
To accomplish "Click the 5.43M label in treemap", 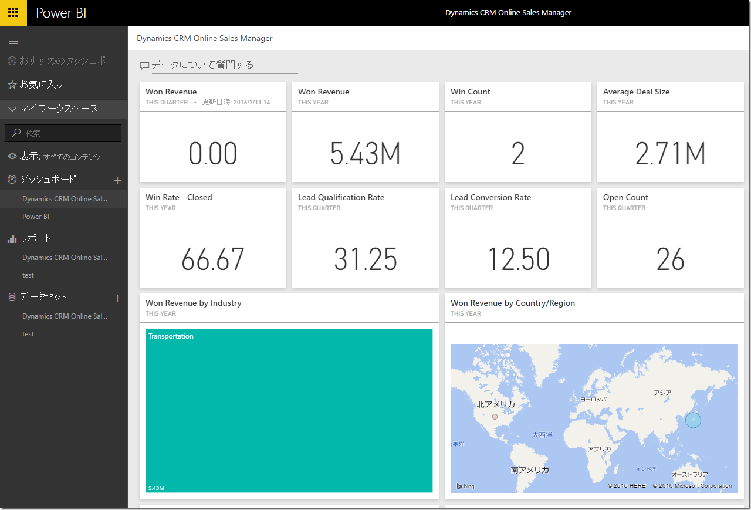I will click(156, 488).
